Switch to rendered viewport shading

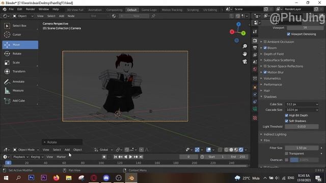pyautogui.click(x=241, y=149)
